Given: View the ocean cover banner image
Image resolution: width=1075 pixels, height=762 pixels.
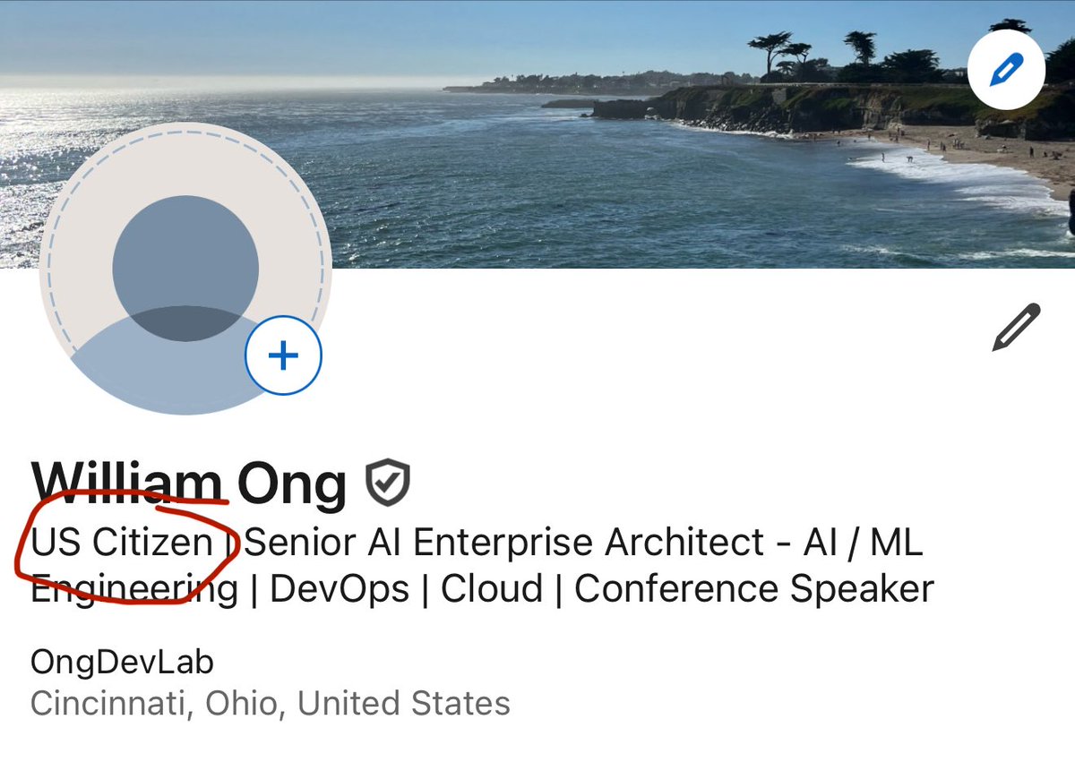Looking at the screenshot, I should [x=537, y=134].
